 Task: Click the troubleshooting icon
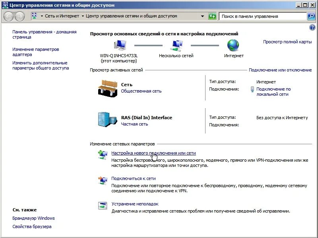[x=103, y=205]
